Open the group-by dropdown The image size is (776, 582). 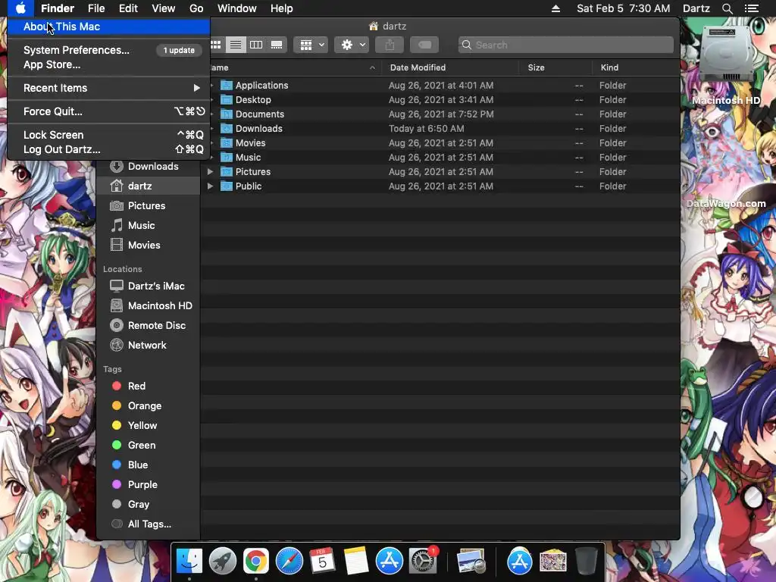(311, 45)
